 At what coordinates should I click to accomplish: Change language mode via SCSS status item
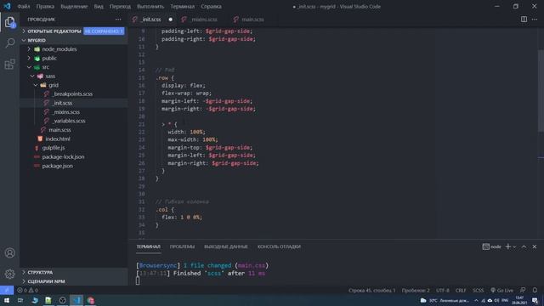(x=478, y=291)
